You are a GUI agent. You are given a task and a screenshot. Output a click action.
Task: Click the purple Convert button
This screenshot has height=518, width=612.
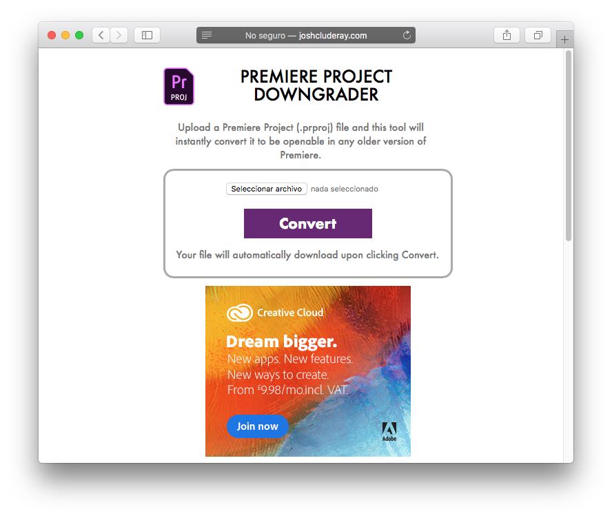(x=307, y=224)
